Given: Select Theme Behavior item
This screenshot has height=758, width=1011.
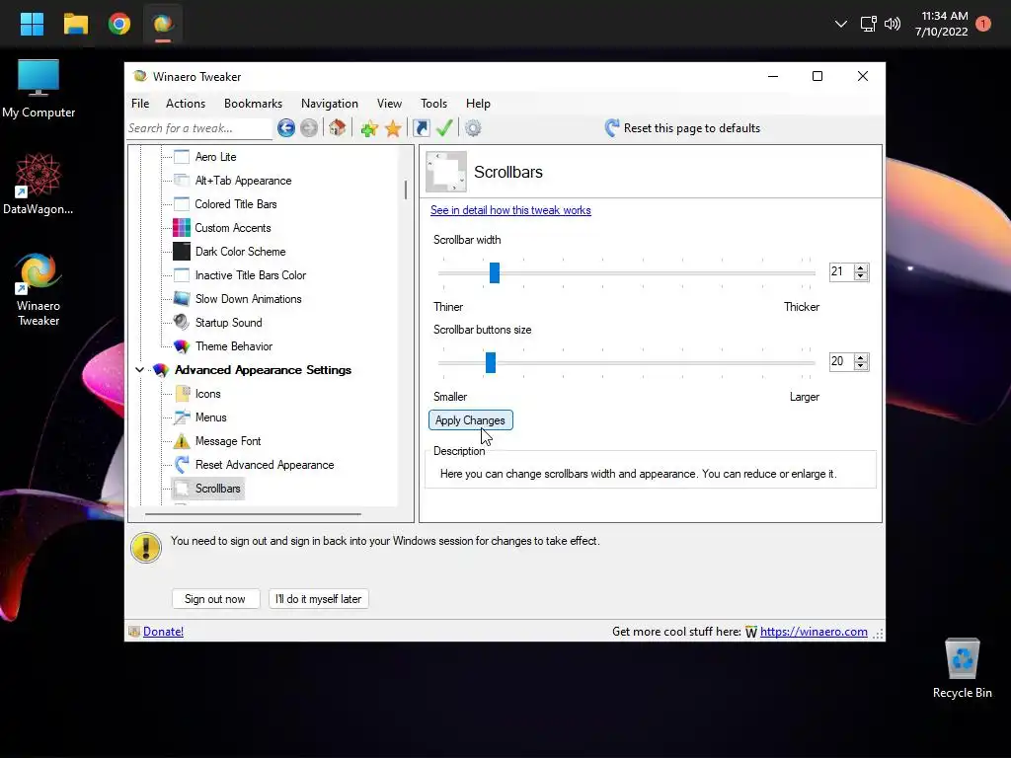Looking at the screenshot, I should [x=233, y=346].
